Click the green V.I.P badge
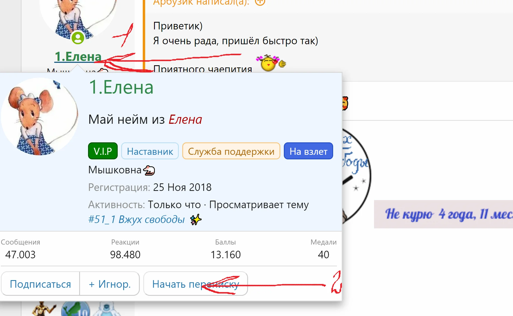Viewport: 513px width, 316px height. pyautogui.click(x=103, y=151)
